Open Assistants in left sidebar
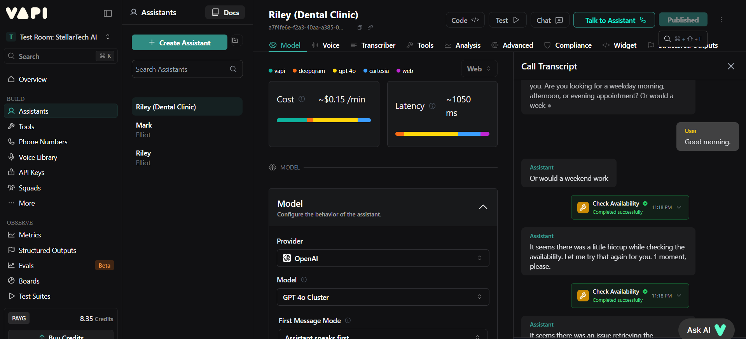Screen dimensions: 746x339 (x=61, y=111)
